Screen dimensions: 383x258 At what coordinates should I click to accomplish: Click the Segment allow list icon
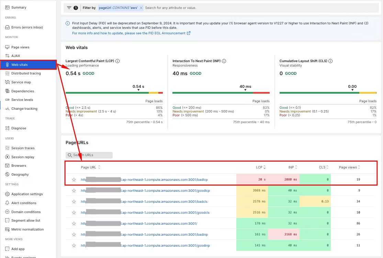(7, 221)
